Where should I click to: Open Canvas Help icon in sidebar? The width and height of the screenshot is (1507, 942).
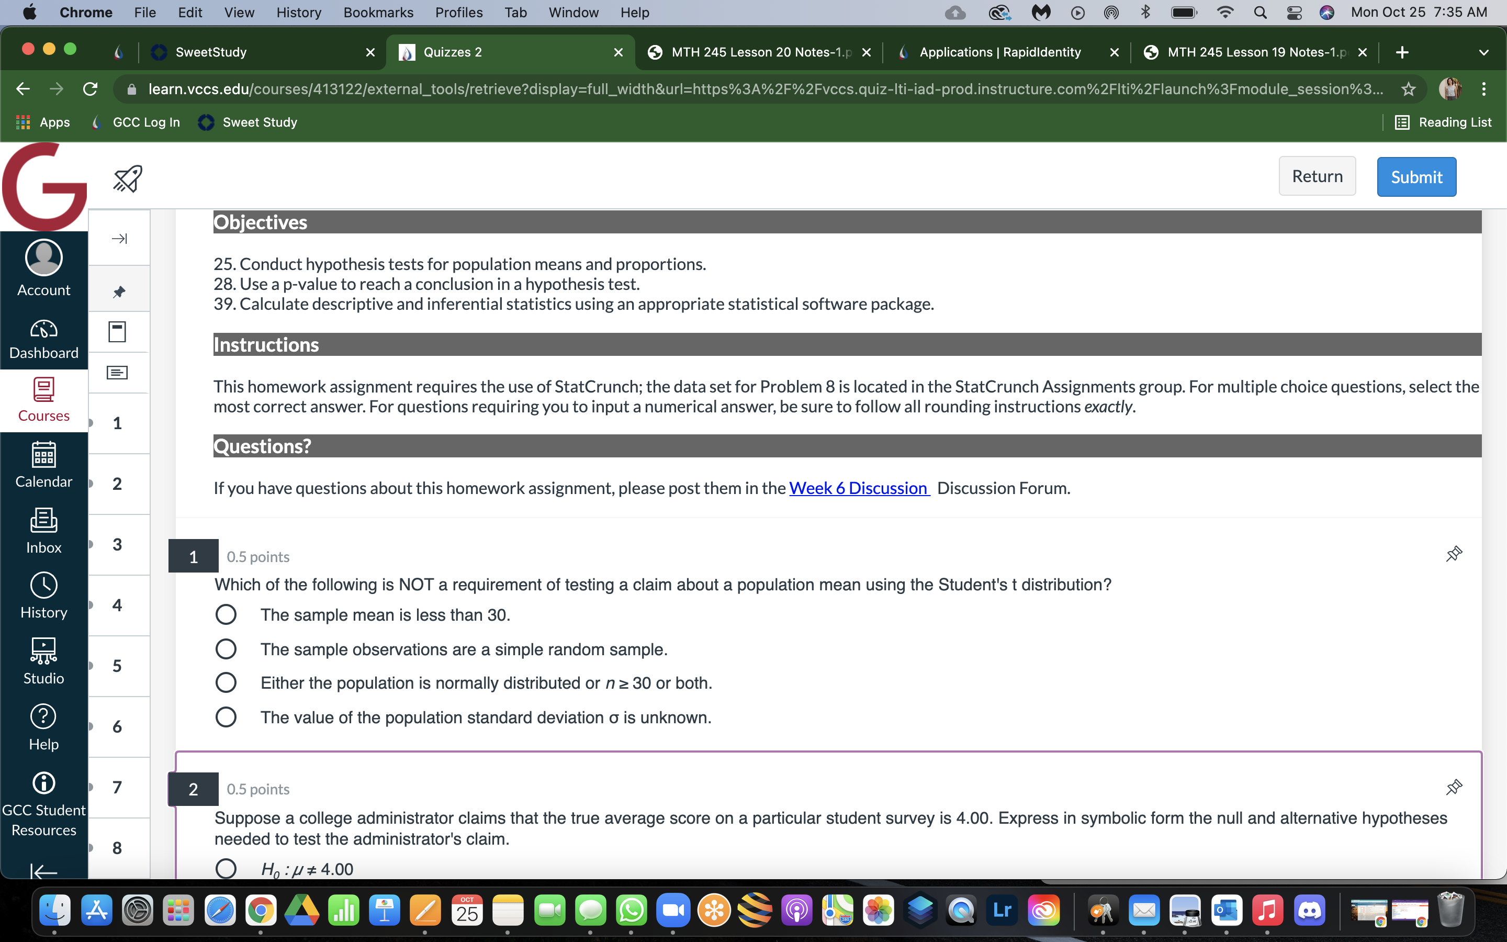43,727
